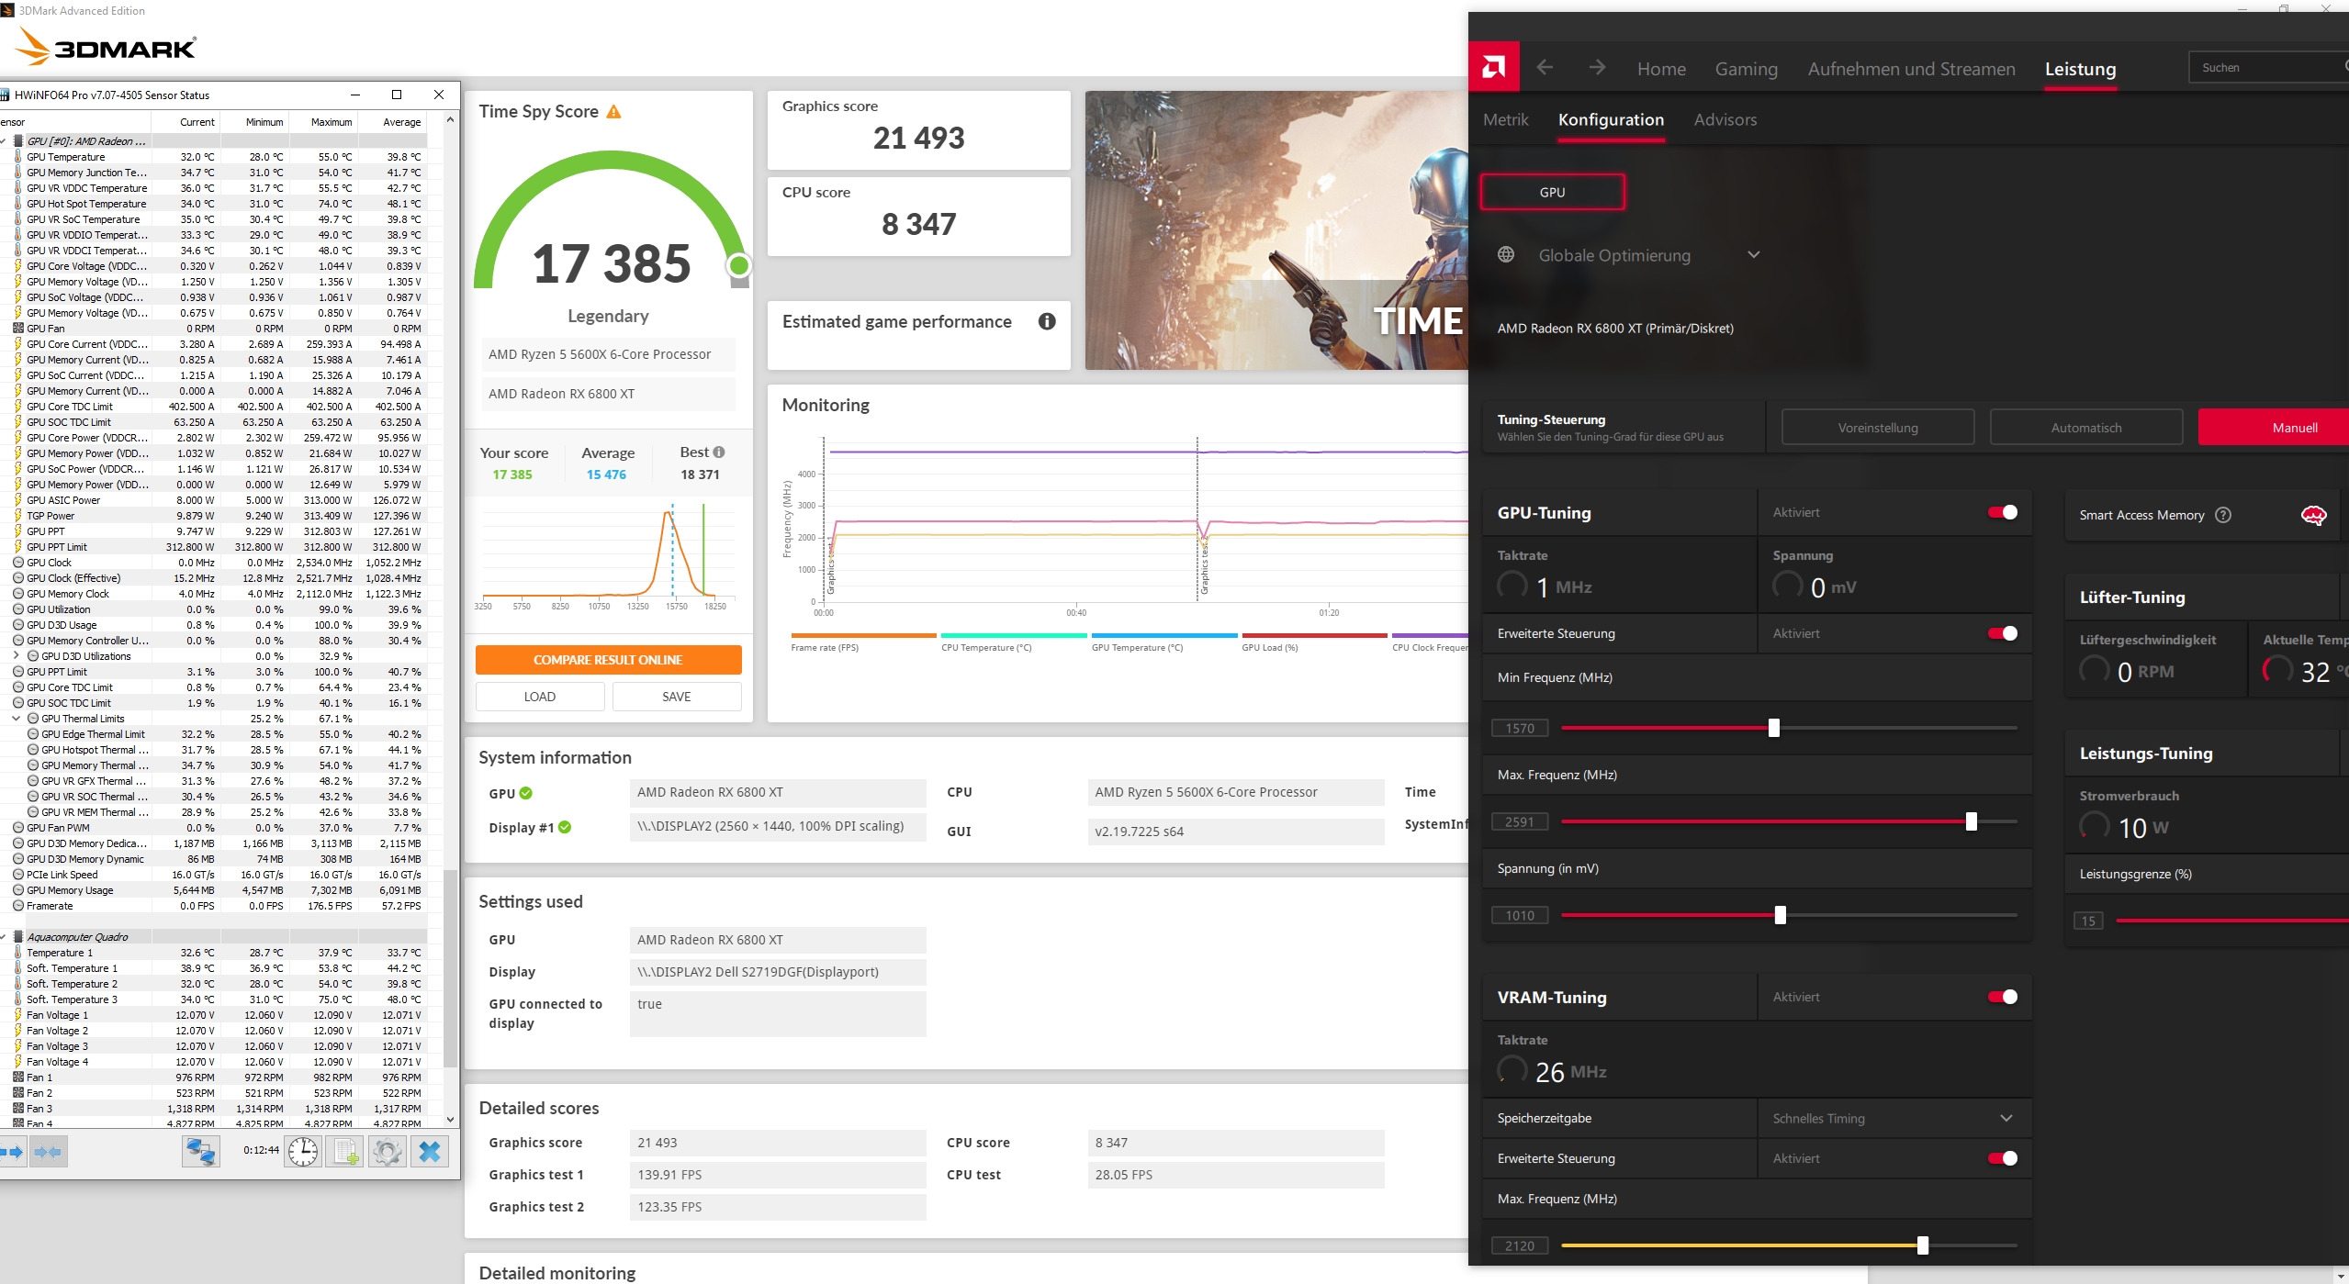Click the HWiNFO clock reset icon
Viewport: 2349px width, 1284px height.
pos(303,1151)
